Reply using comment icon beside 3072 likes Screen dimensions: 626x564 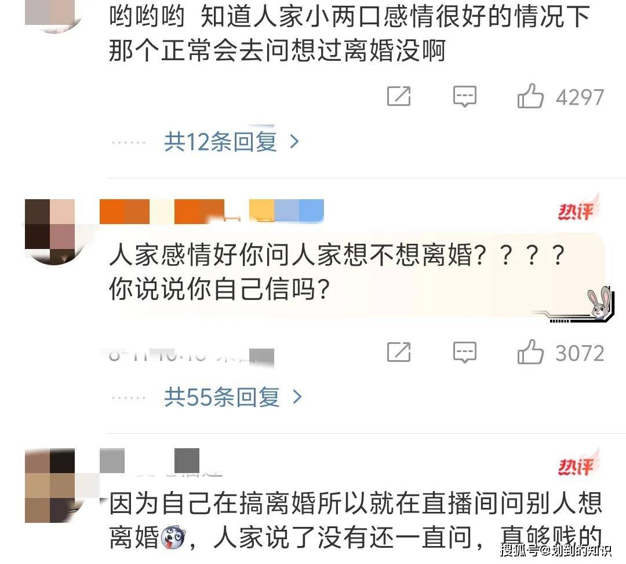pyautogui.click(x=465, y=353)
